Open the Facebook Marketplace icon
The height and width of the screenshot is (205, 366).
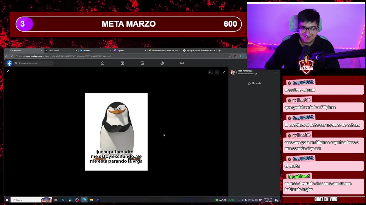point(142,63)
